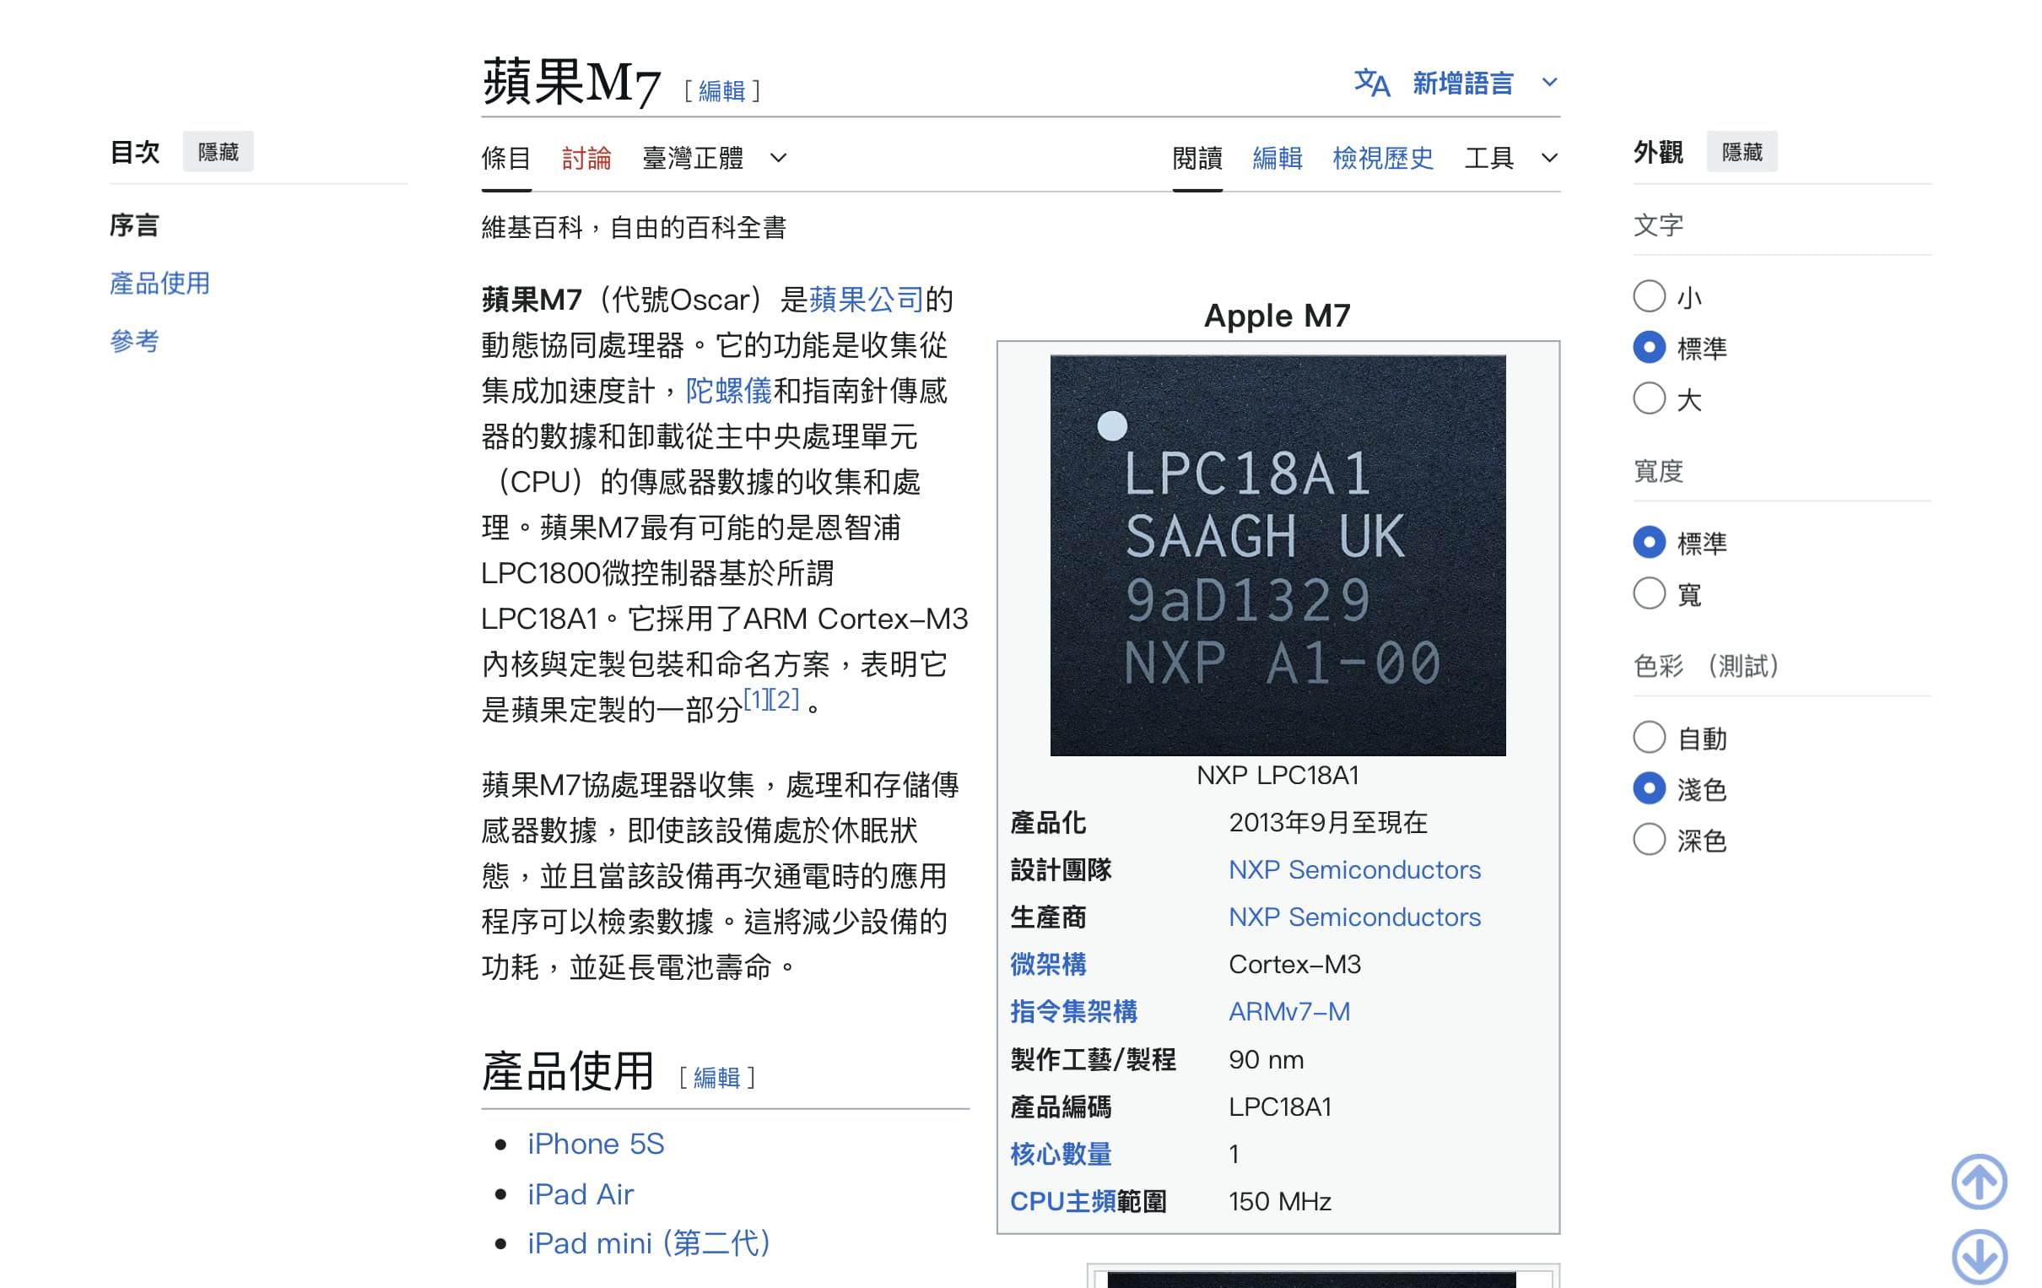Open the ARMv7-M link
2042x1288 pixels.
[x=1289, y=1012]
